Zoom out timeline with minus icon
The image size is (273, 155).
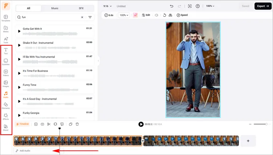pos(250,124)
